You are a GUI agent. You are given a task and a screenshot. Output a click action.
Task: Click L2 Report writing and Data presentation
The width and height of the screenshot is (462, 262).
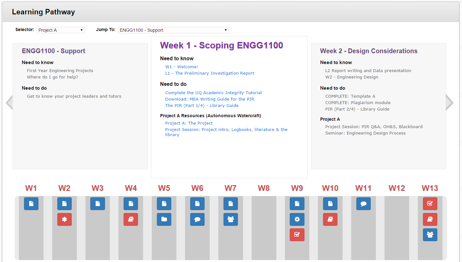[x=368, y=71]
